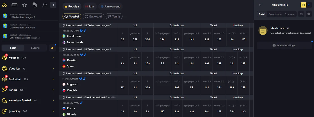This screenshot has height=117, width=314.
Task: Open the home icon in top bar
Action: pos(4,5)
